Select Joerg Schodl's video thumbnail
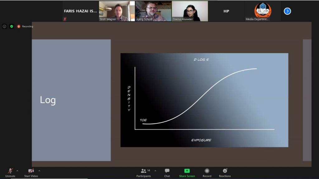 [x=153, y=11]
